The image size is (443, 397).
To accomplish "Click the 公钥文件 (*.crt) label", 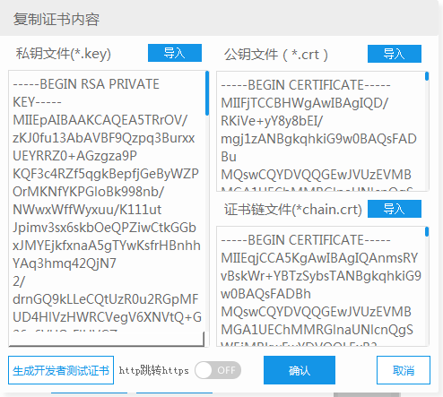I will 276,55.
